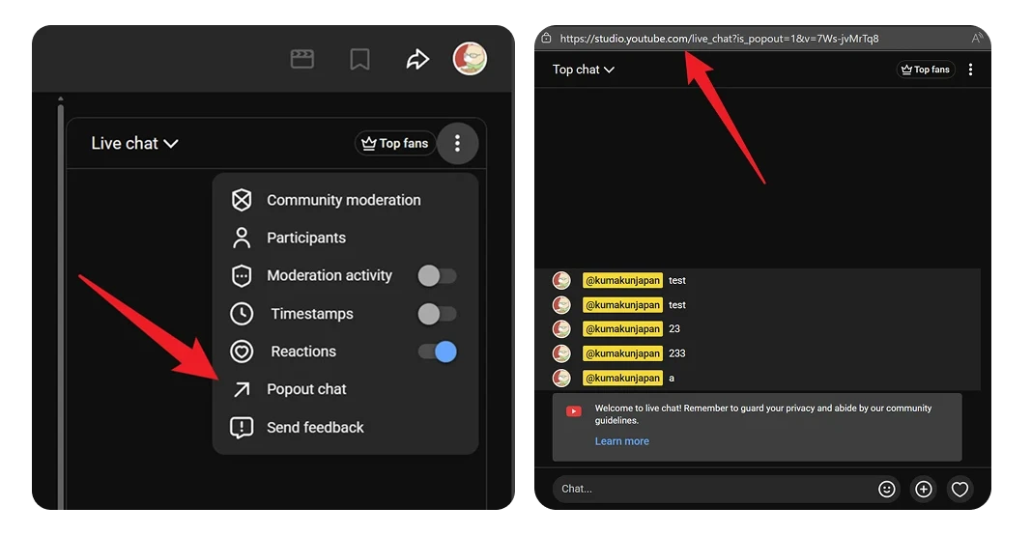The image size is (1031, 535).
Task: Expand the Top chat dropdown in popout
Action: click(x=583, y=70)
